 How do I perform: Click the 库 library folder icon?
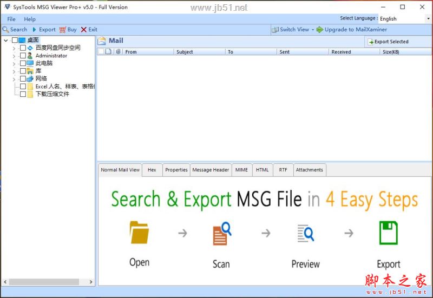click(x=30, y=71)
